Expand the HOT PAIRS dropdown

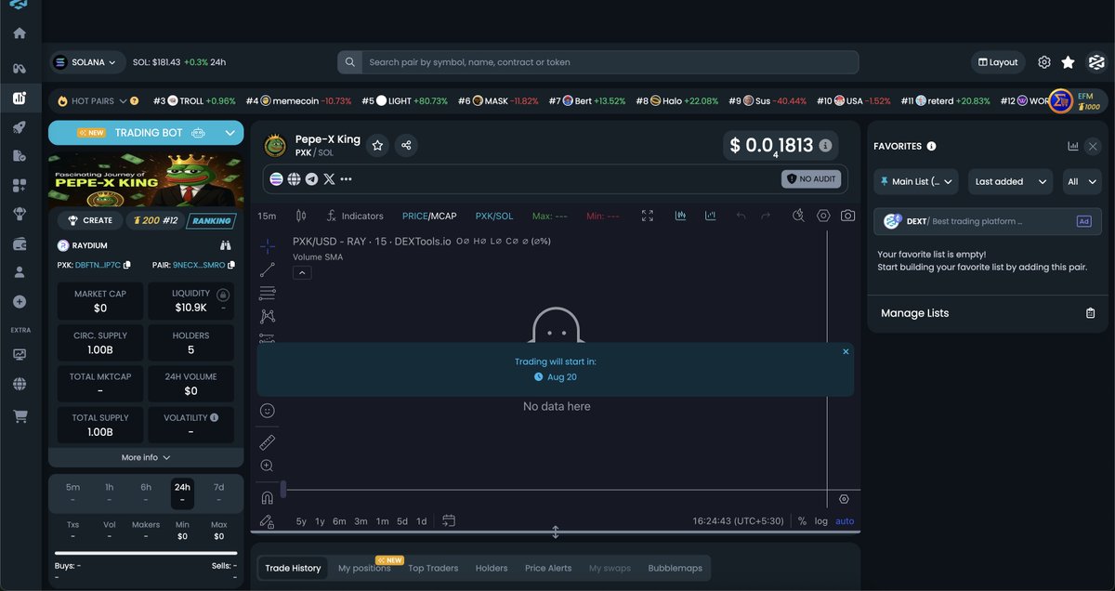click(123, 100)
